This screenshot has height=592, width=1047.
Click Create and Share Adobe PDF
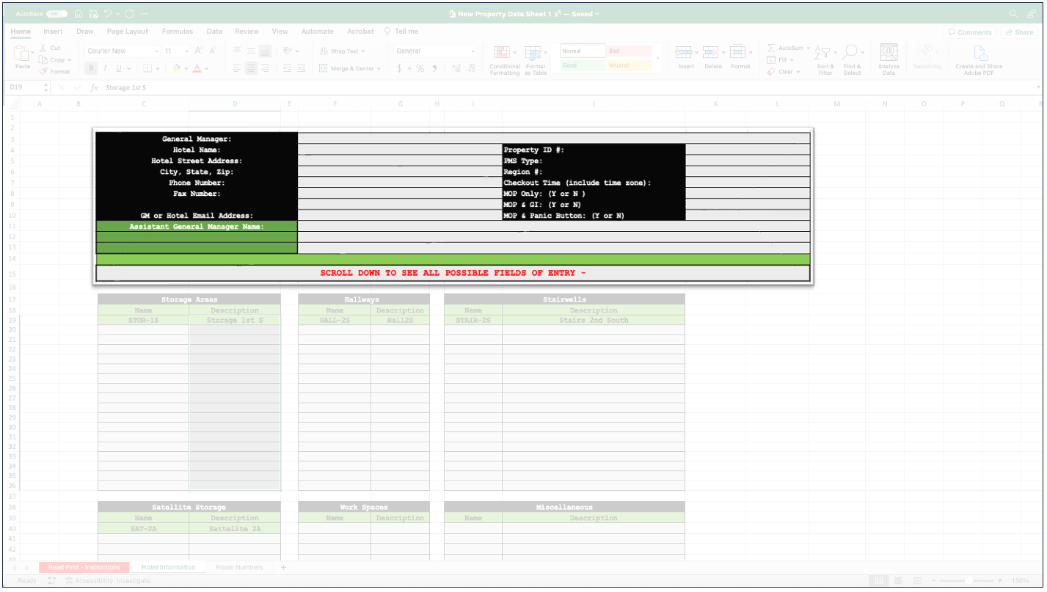979,59
